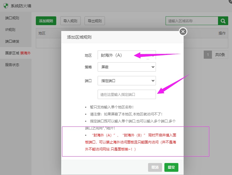Go to the 端口转发 section

click(x=12, y=41)
